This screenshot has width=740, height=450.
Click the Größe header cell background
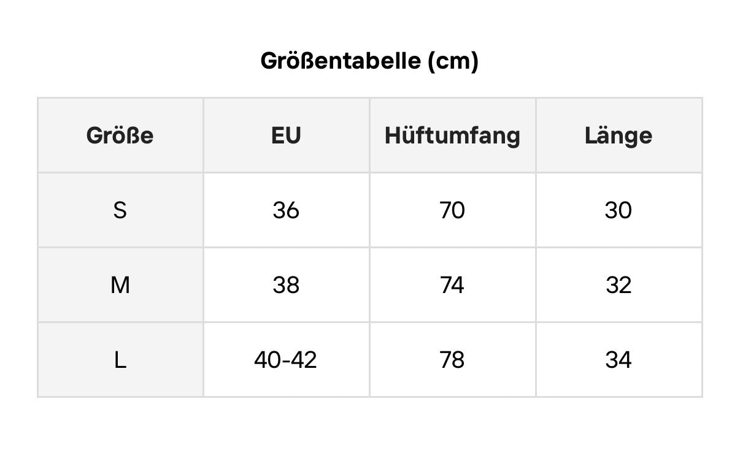pyautogui.click(x=120, y=135)
